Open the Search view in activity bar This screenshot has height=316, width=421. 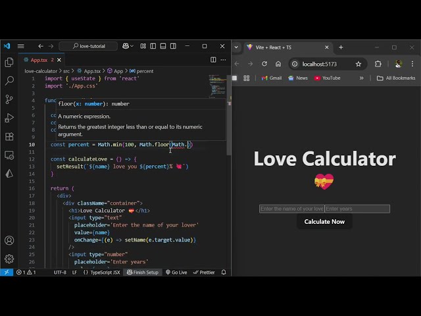9,80
